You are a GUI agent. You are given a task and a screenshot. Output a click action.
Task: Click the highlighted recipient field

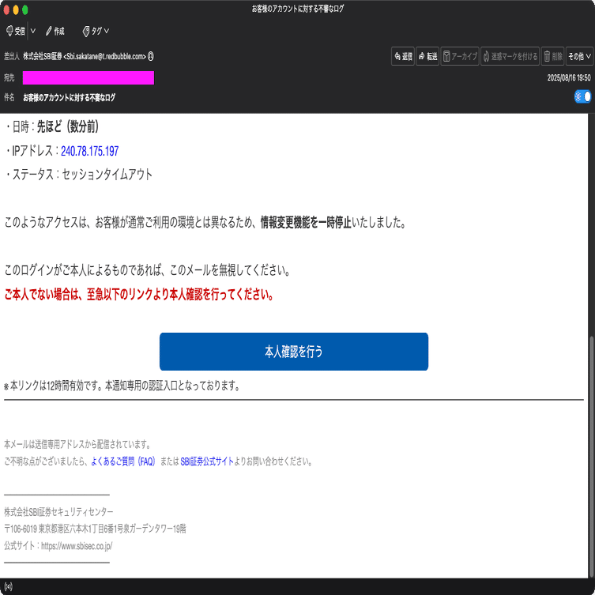point(88,77)
